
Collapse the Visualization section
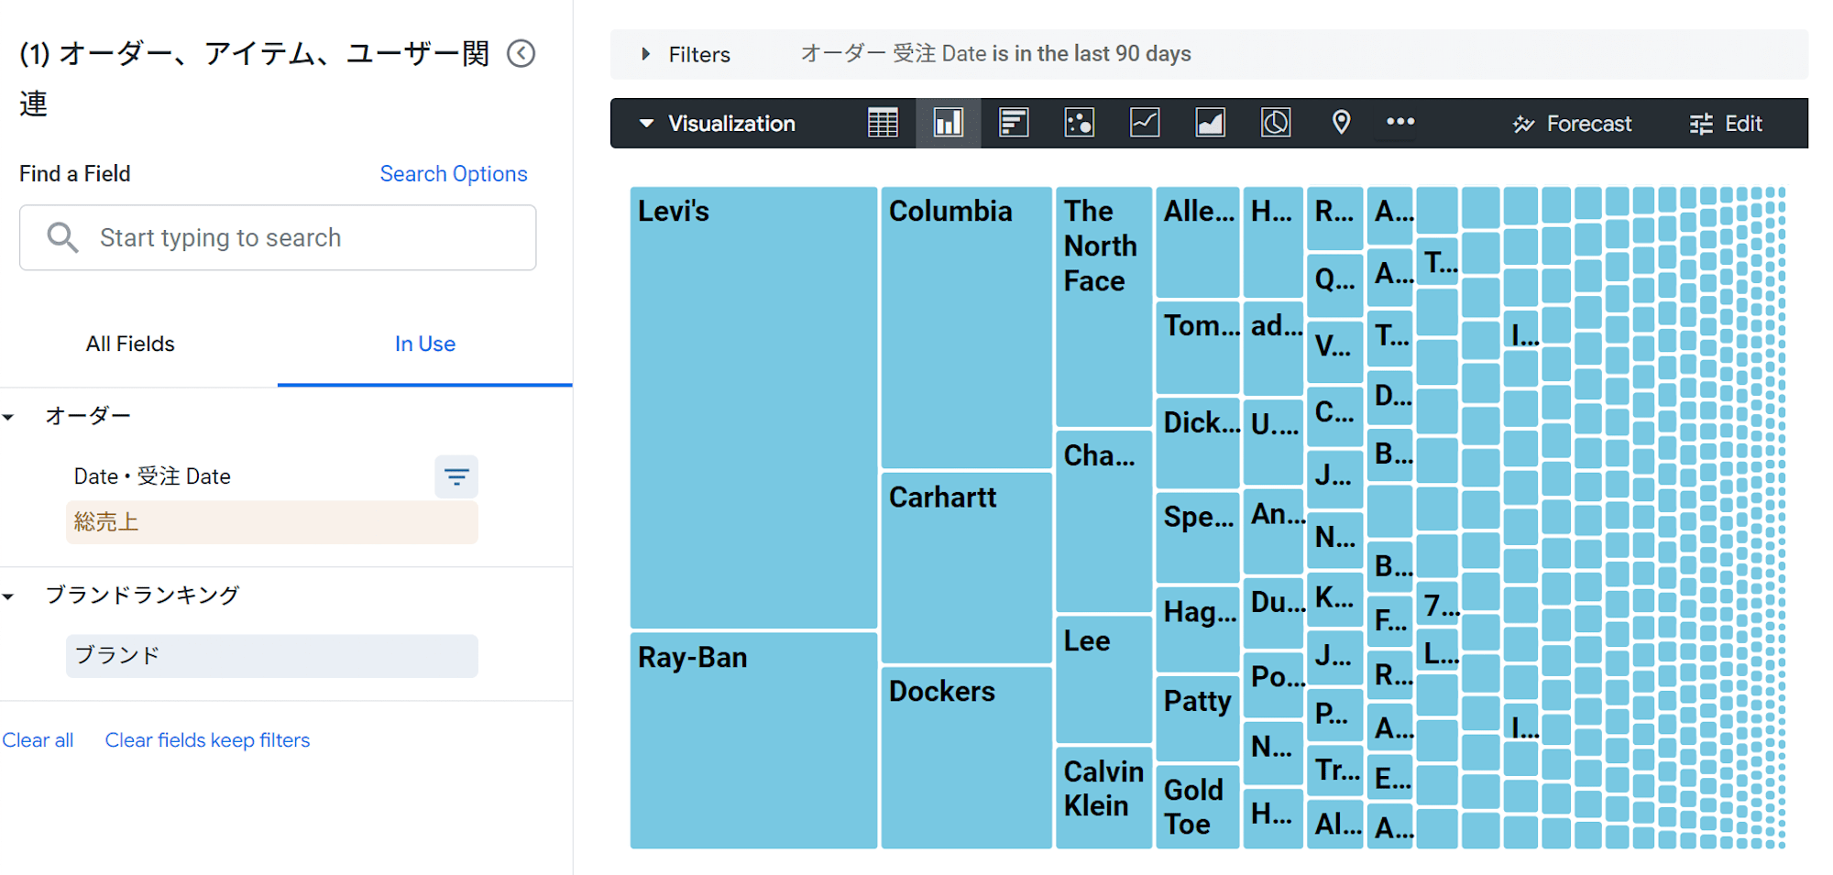[x=646, y=124]
